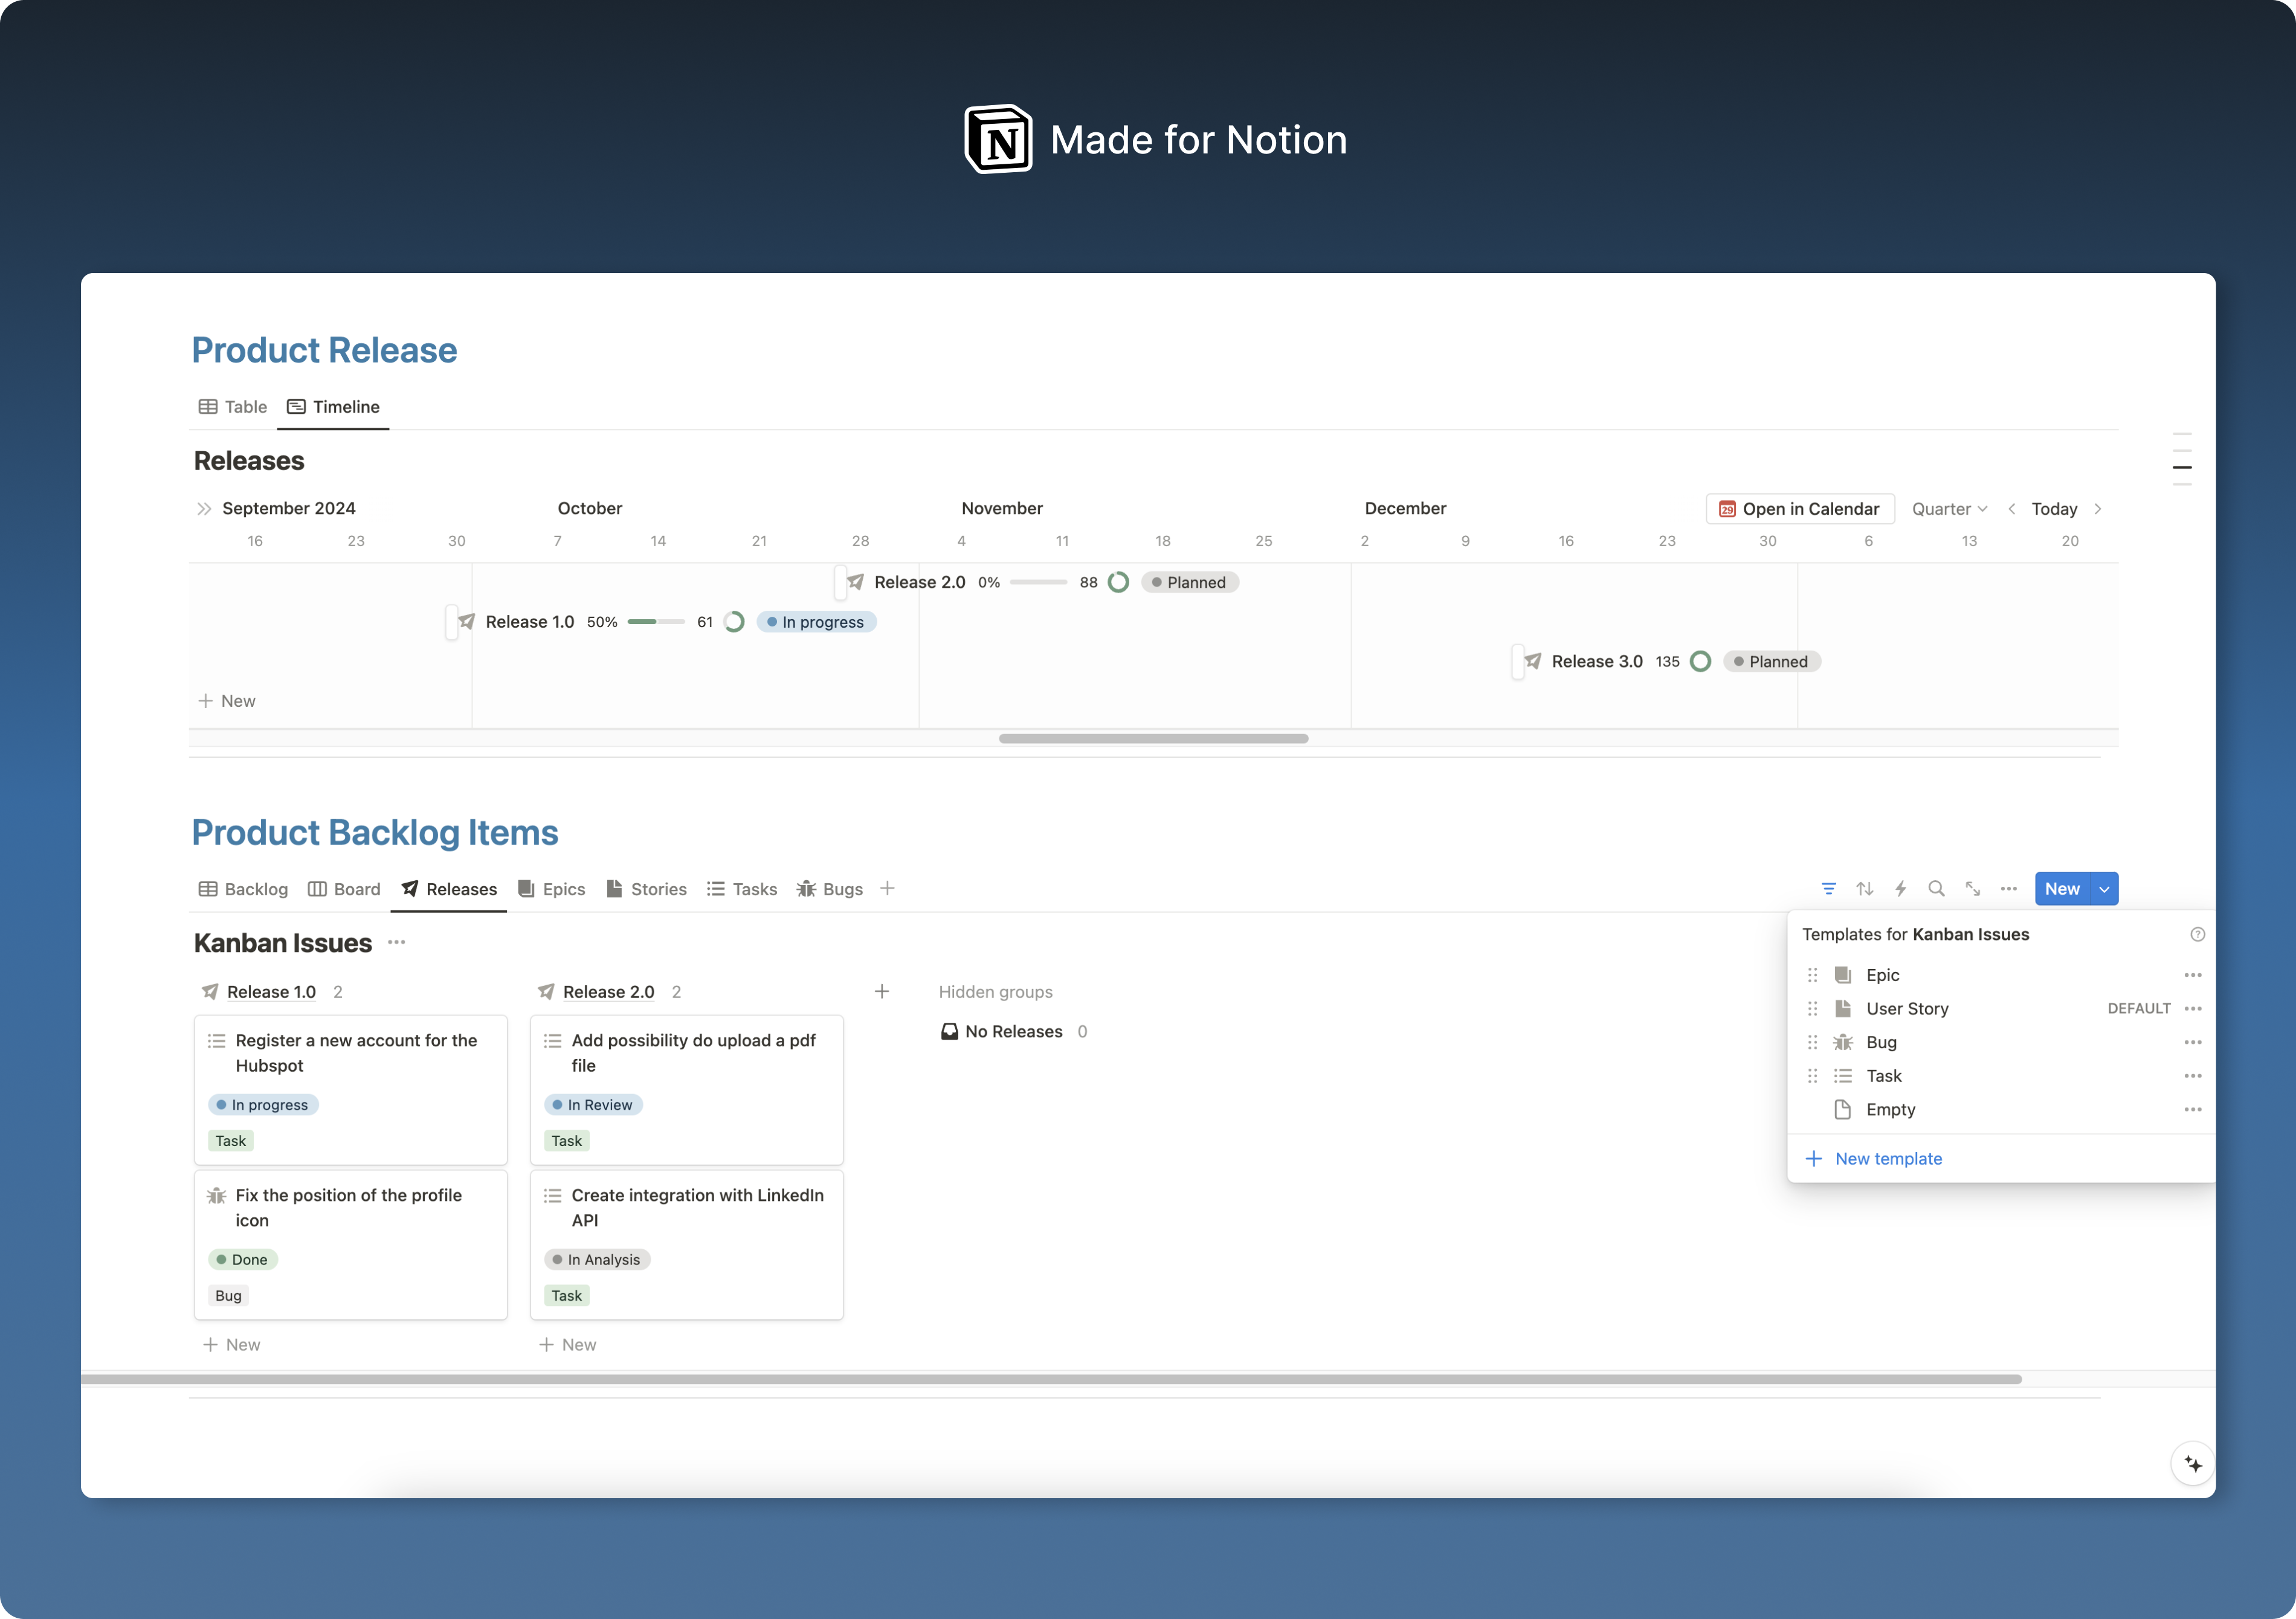Click the sort arrows icon
Viewport: 2296px width, 1619px height.
[1864, 889]
